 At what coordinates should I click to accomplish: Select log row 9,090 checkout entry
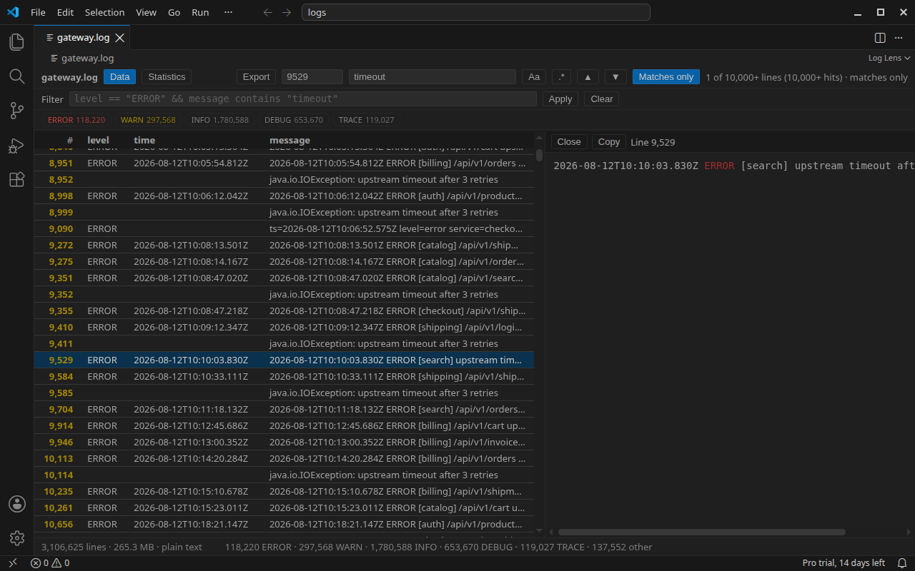(x=284, y=229)
